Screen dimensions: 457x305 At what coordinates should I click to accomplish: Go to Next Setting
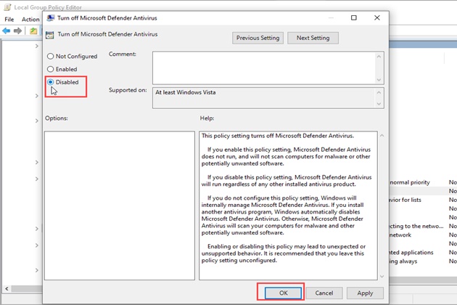[x=313, y=38]
